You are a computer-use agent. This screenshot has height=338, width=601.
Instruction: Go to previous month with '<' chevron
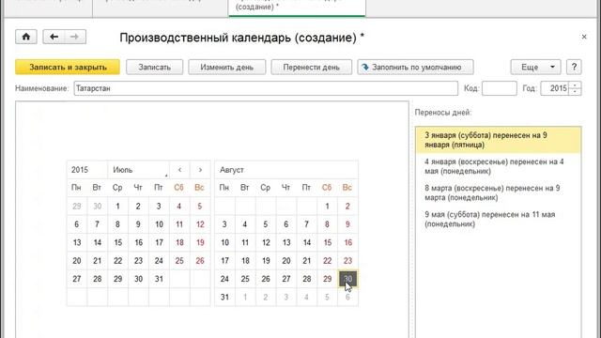coord(179,170)
